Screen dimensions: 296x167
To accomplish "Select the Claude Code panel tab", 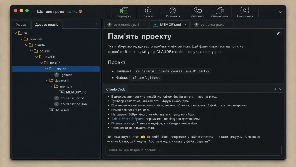I will coord(116,89).
